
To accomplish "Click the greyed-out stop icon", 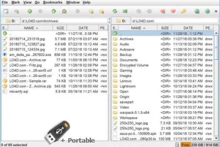I will pos(78,11).
